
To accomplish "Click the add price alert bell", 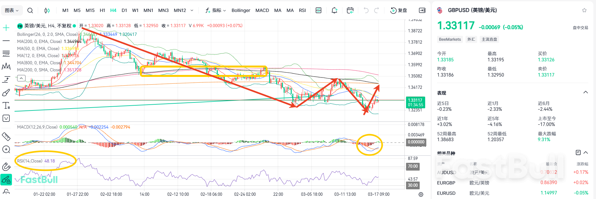I will 334,10.
